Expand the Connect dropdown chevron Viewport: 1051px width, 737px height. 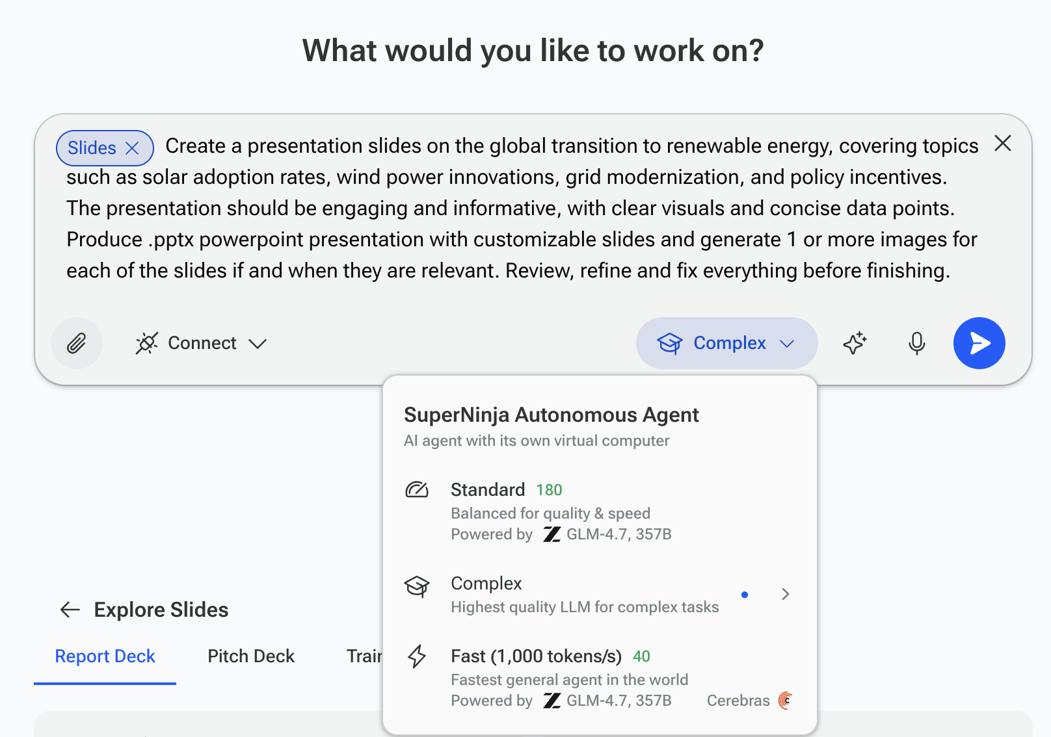point(258,343)
